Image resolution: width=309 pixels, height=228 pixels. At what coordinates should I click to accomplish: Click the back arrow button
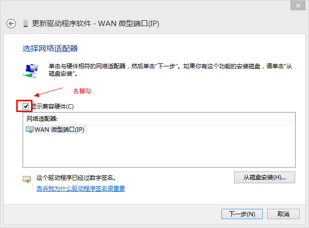click(x=12, y=23)
